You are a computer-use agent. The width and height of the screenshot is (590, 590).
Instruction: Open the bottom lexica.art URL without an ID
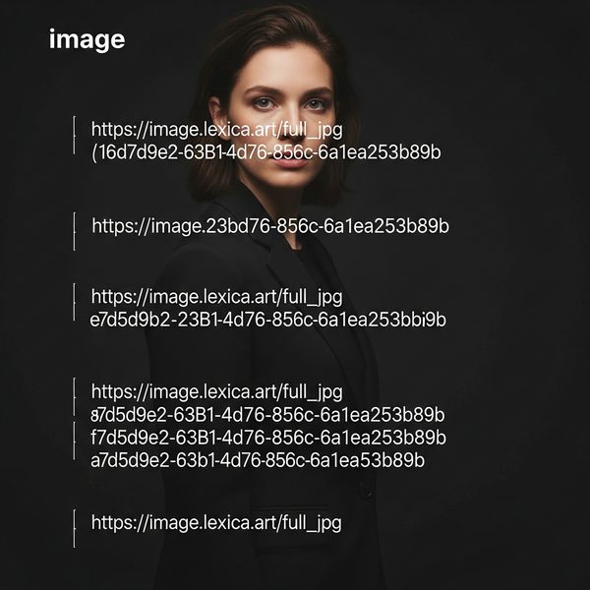click(216, 523)
